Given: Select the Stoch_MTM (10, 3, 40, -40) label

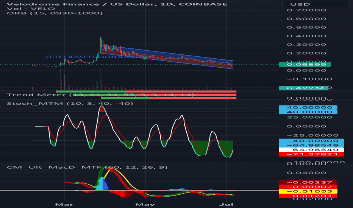Looking at the screenshot, I should 70,104.
